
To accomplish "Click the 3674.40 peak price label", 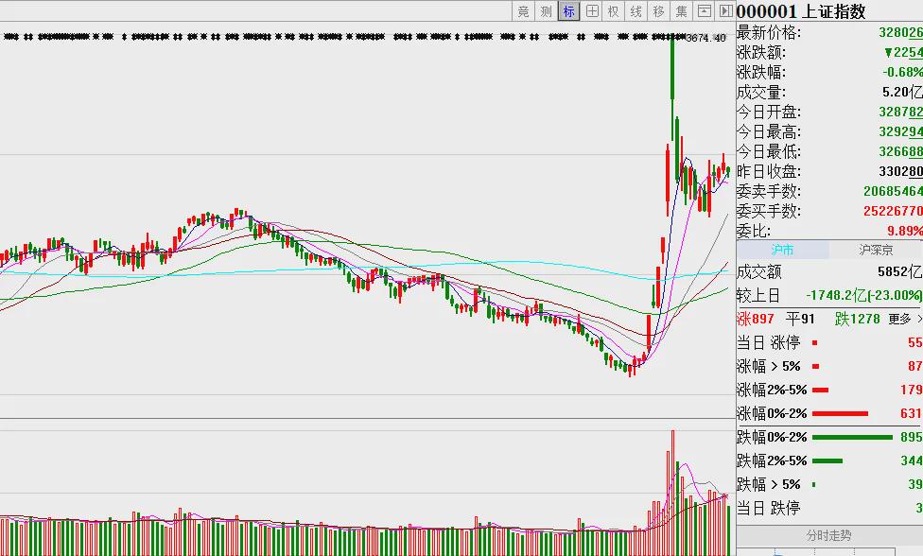I will pyautogui.click(x=705, y=38).
